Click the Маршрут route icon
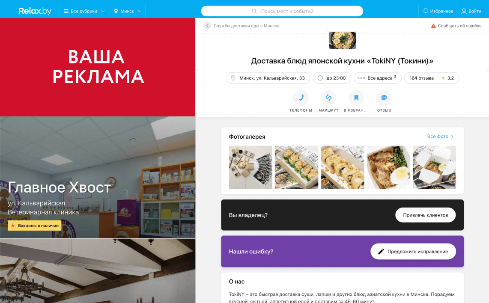The image size is (489, 303). [328, 98]
